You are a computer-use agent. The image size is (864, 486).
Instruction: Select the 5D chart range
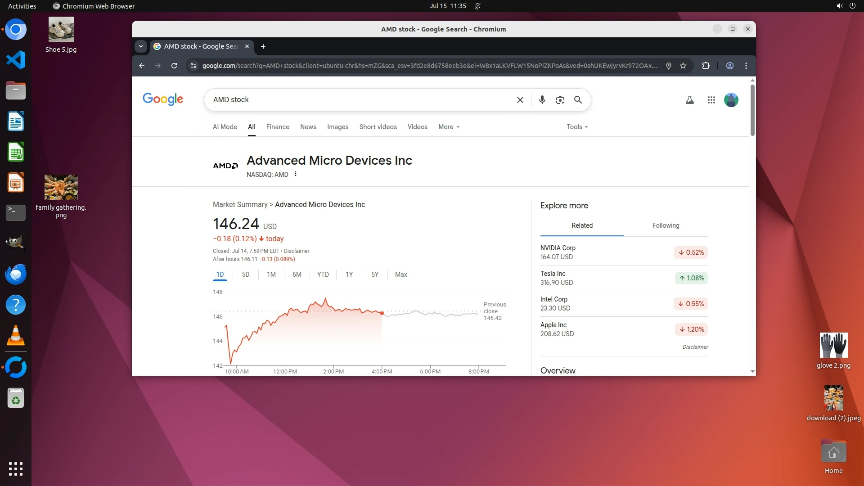[245, 274]
